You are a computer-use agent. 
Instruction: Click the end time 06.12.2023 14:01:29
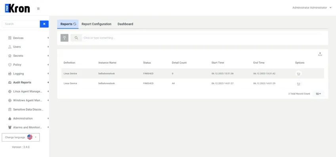click(264, 83)
